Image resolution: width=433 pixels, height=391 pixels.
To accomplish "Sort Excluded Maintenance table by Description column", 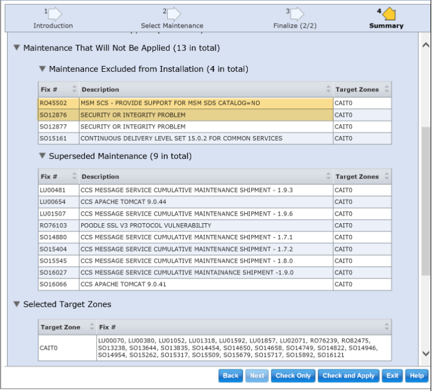I will pyautogui.click(x=328, y=90).
